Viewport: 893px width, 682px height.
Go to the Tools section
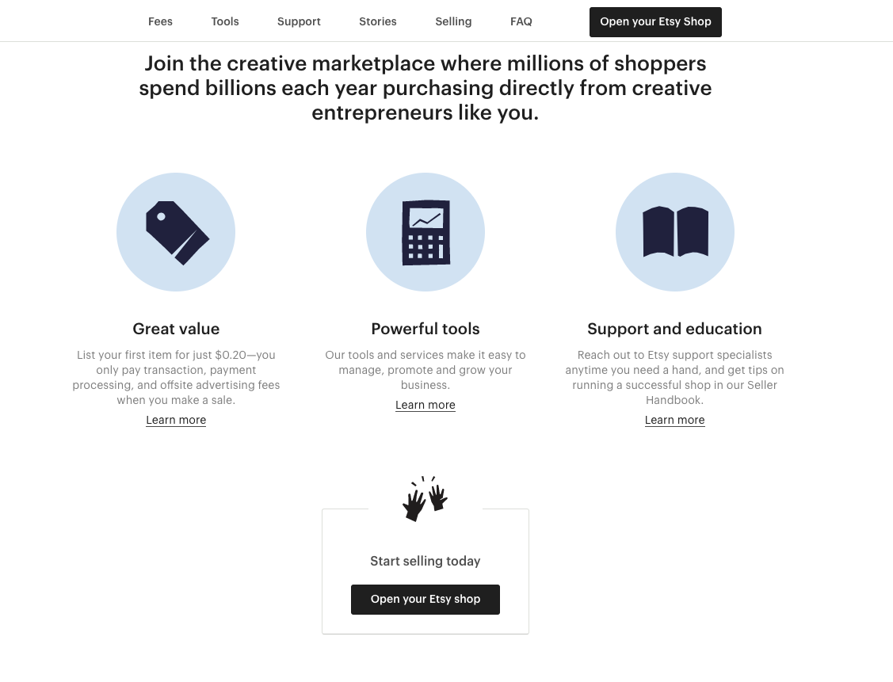pos(225,21)
